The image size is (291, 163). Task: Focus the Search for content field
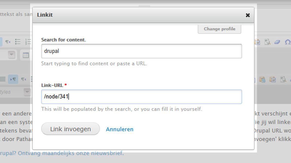(x=141, y=51)
